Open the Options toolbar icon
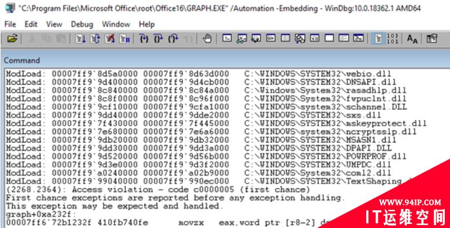This screenshot has width=450, height=228. tap(431, 38)
